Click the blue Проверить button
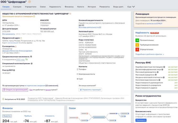 tap(141, 120)
